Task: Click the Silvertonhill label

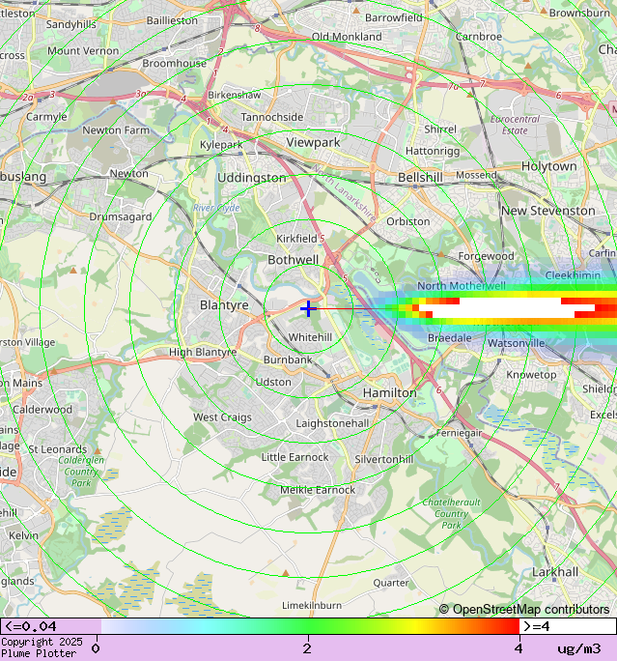Action: [x=384, y=459]
